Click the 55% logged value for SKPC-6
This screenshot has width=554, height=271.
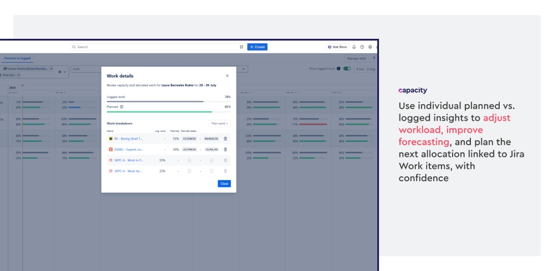pos(162,160)
